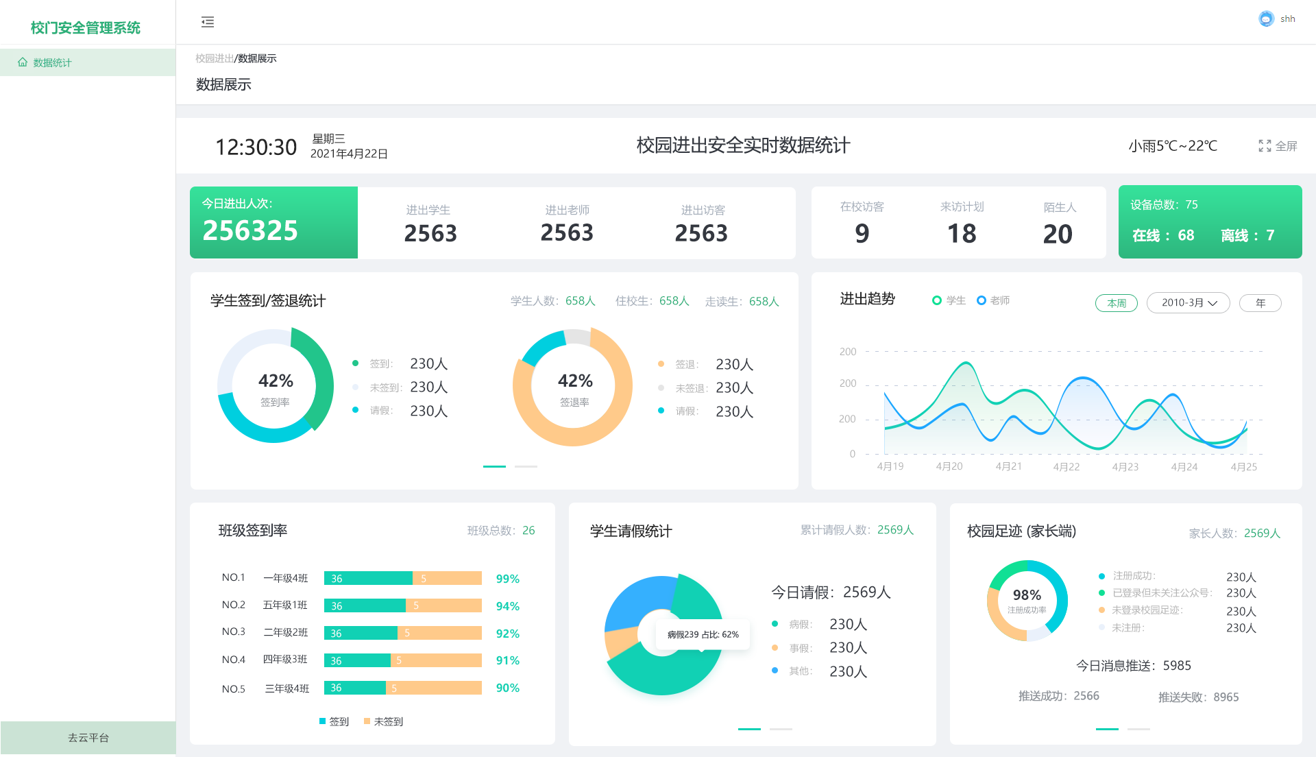Screen dimensions: 1316x757
Task: Open the 2010-3月 month dropdown
Action: point(1187,303)
